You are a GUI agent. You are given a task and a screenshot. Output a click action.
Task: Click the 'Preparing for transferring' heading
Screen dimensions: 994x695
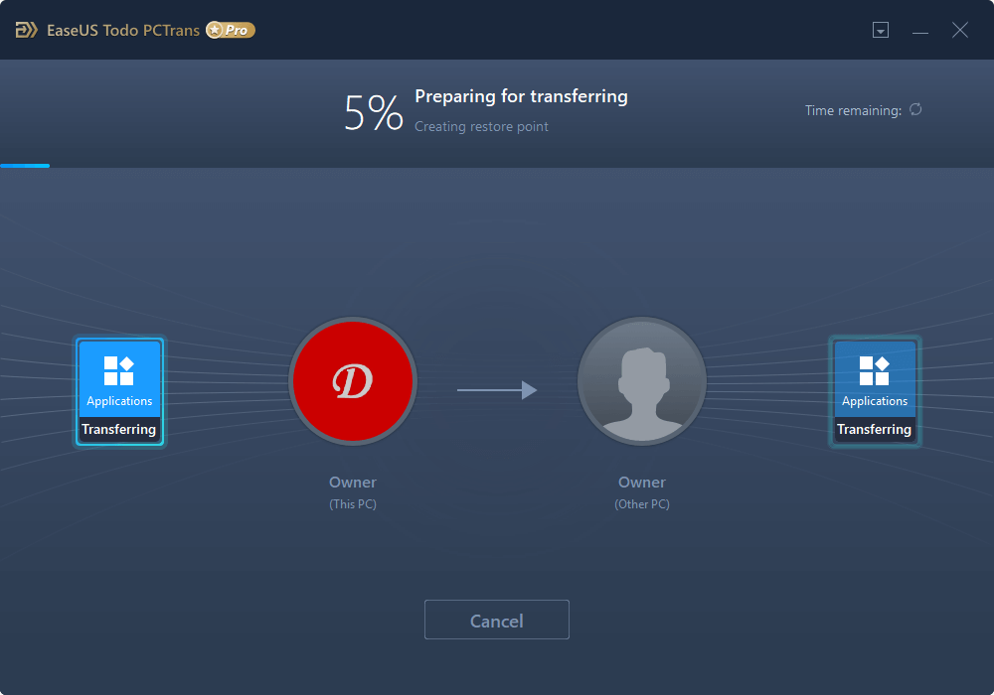click(x=521, y=96)
